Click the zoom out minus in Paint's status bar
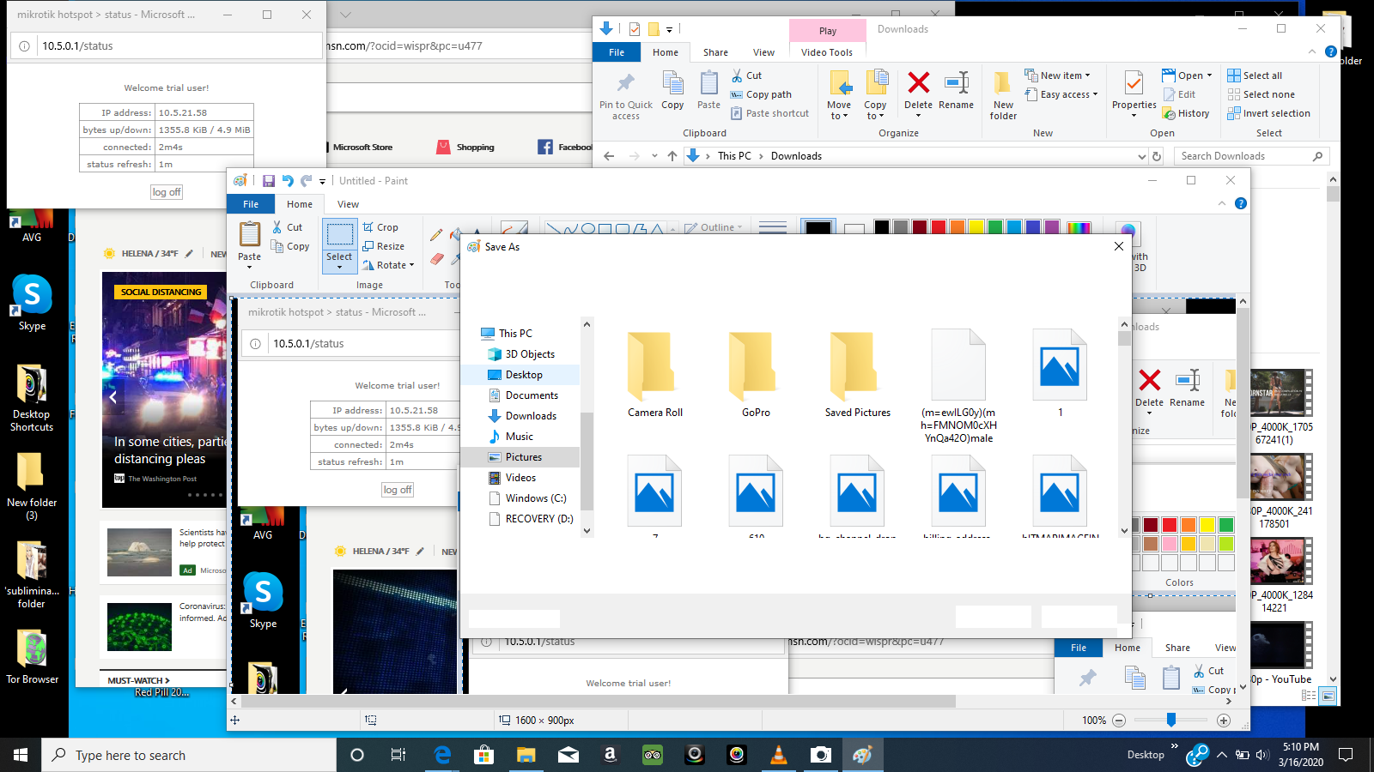Screen dimensions: 1374x772 coord(1119,721)
